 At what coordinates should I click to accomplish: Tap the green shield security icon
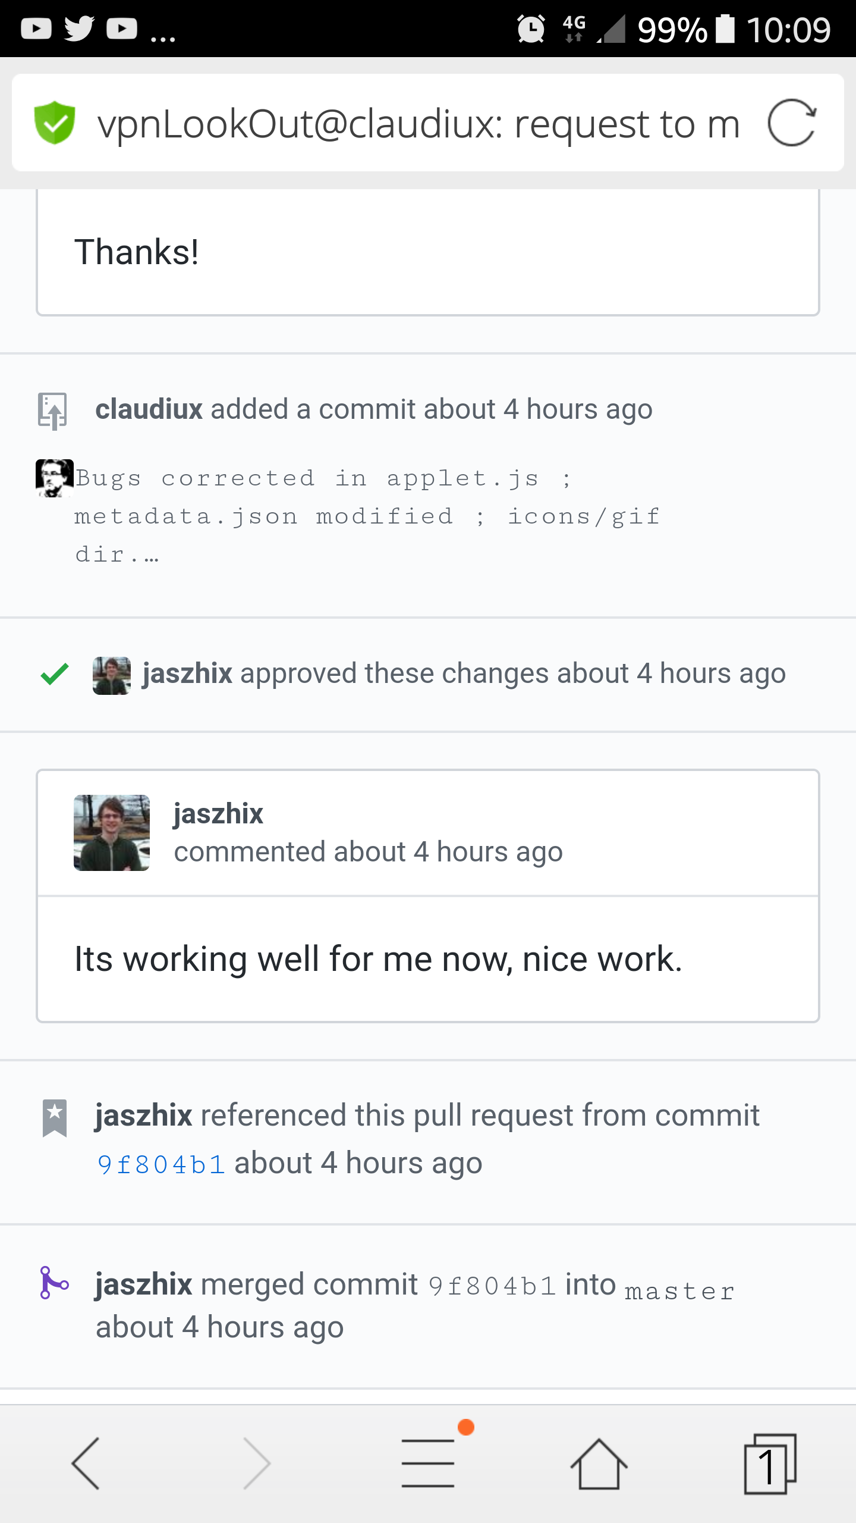pos(54,123)
